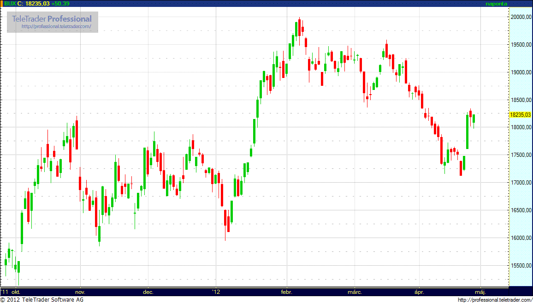Image resolution: width=533 pixels, height=304 pixels.
Task: Click the © 2012 TeleTrader Software AG text
Action: [42, 300]
